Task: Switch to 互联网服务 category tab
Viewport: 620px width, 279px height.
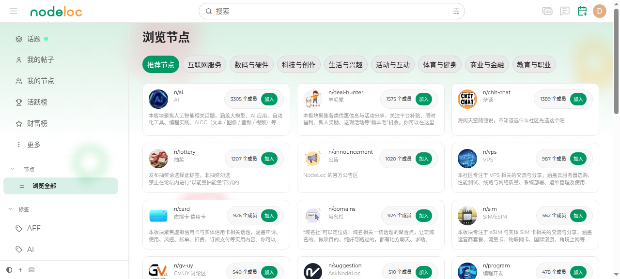Action: click(204, 64)
